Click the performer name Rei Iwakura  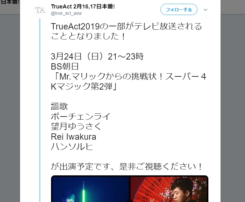73,137
